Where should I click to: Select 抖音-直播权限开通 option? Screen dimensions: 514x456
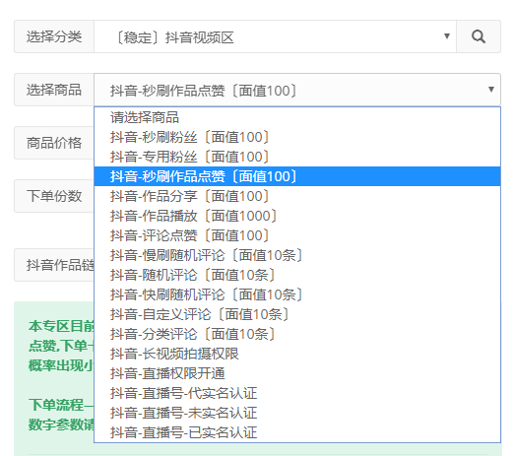297,373
